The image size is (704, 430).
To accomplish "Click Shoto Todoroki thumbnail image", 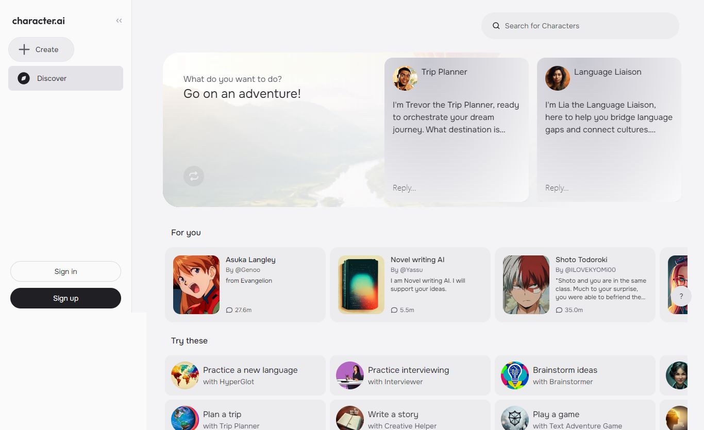I will point(526,285).
